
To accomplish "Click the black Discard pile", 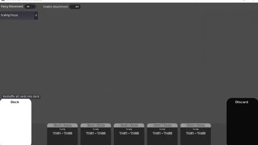I will [x=242, y=122].
